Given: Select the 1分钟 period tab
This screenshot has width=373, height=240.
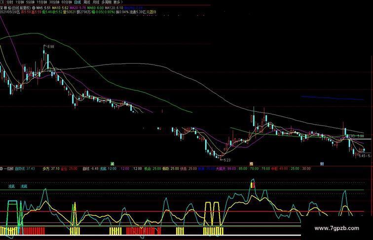Looking at the screenshot, I should pyautogui.click(x=20, y=2).
